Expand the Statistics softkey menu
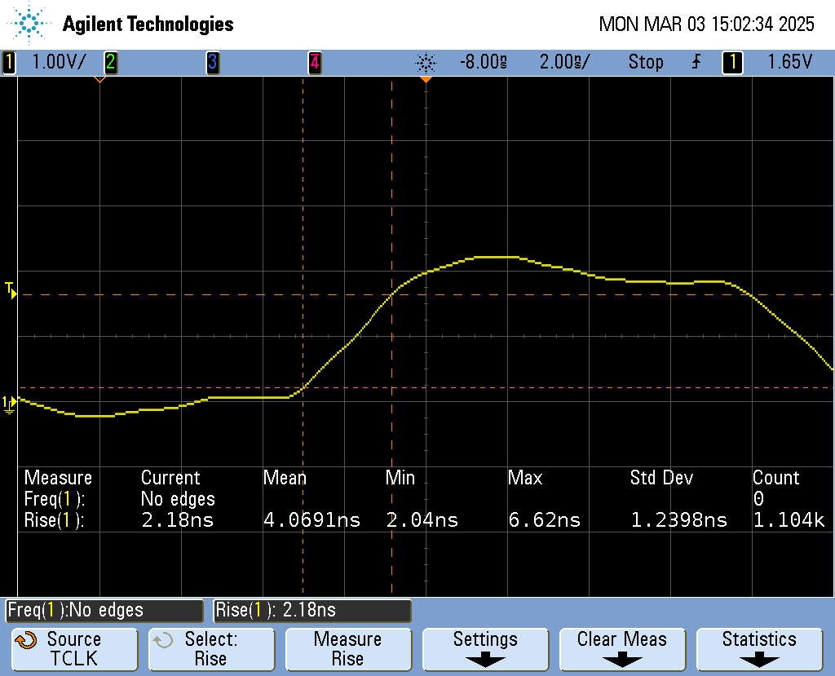This screenshot has width=835, height=676. [x=758, y=649]
